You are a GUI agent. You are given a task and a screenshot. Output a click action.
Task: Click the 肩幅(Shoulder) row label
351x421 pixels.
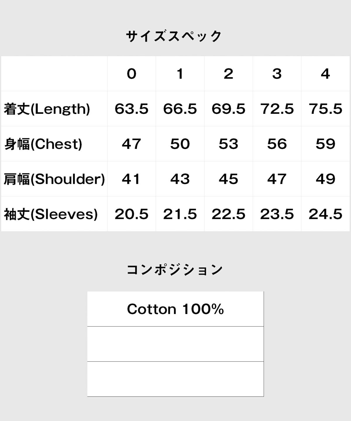(x=54, y=179)
